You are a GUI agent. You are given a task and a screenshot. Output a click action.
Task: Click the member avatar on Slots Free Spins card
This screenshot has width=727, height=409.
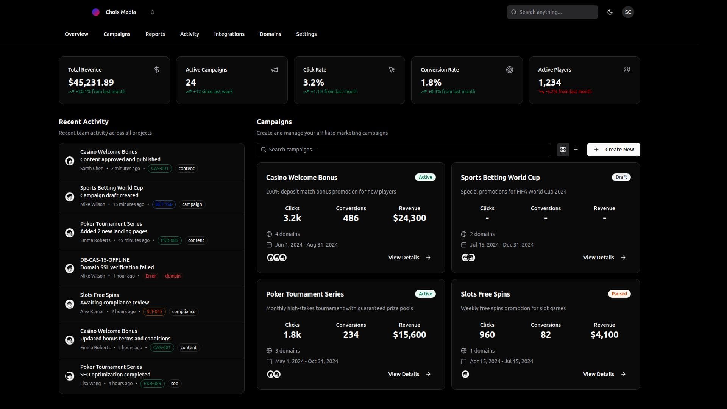(x=465, y=374)
